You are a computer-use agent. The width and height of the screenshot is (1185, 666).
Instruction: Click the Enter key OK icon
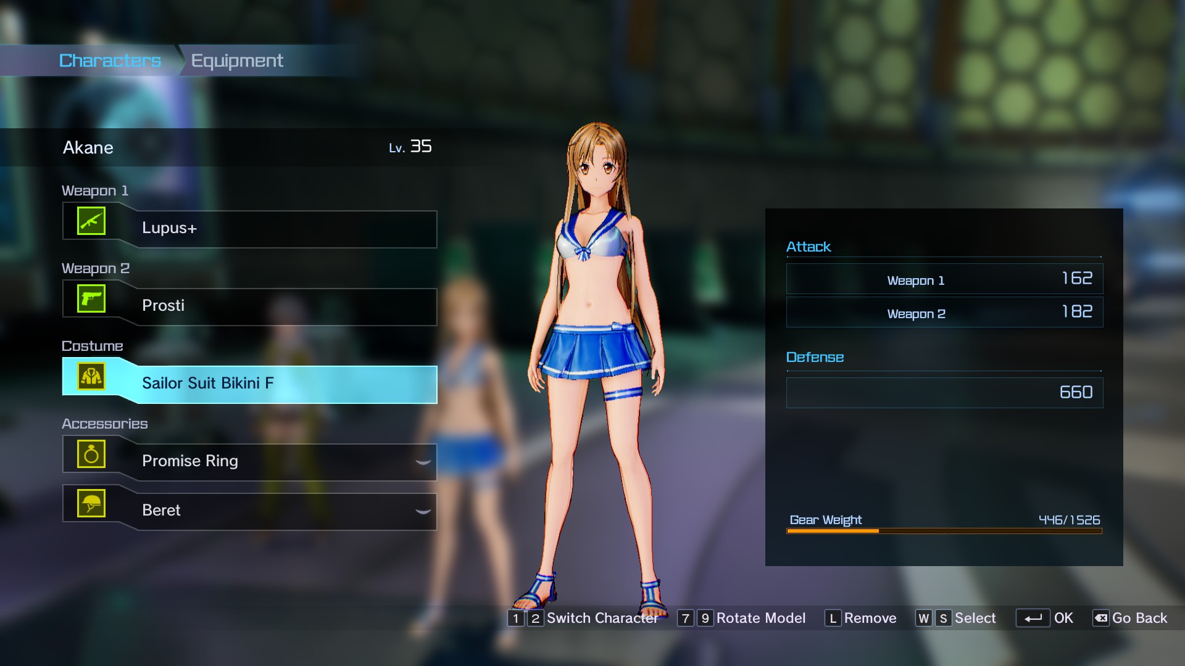point(1033,618)
